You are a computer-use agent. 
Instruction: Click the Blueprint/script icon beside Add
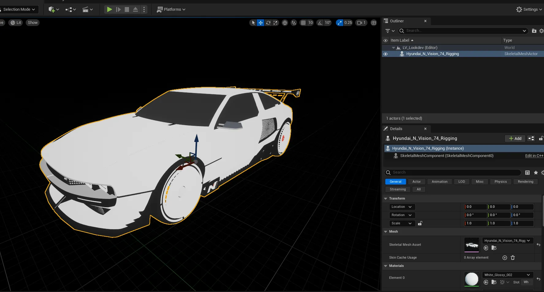(x=531, y=139)
